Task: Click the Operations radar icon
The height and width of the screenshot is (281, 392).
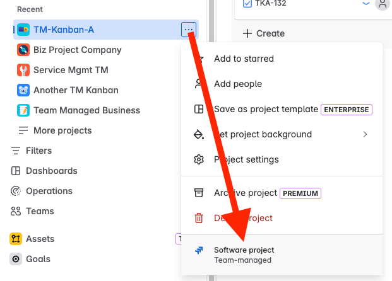Action: 16,191
